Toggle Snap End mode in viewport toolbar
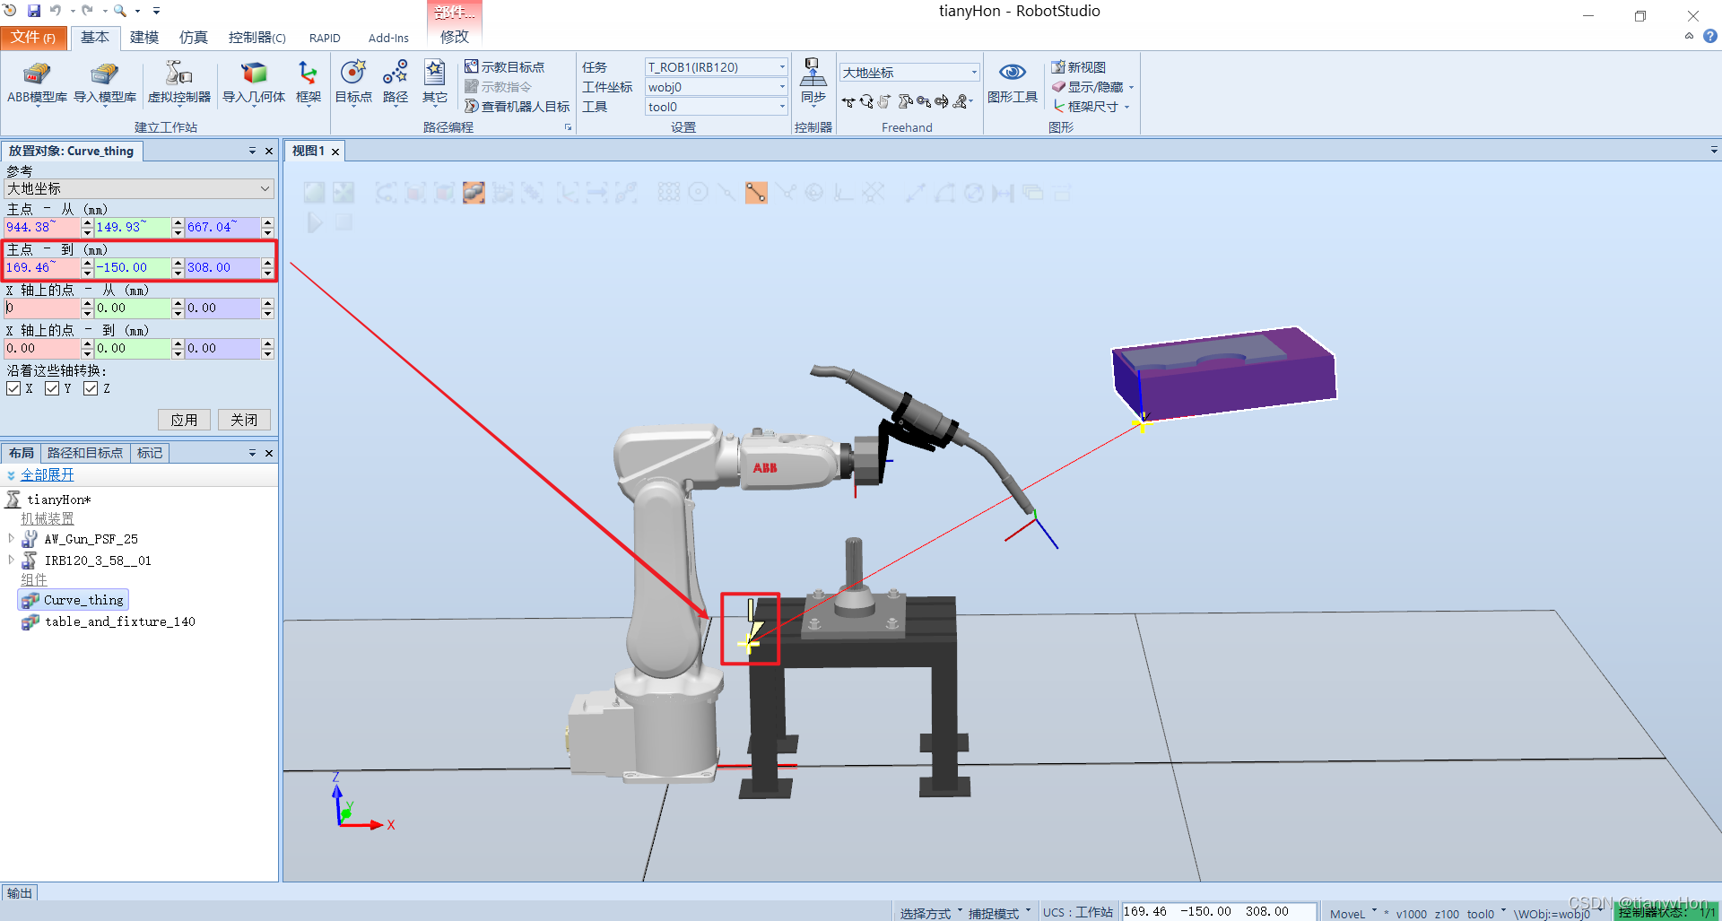Viewport: 1722px width, 921px height. pyautogui.click(x=756, y=192)
